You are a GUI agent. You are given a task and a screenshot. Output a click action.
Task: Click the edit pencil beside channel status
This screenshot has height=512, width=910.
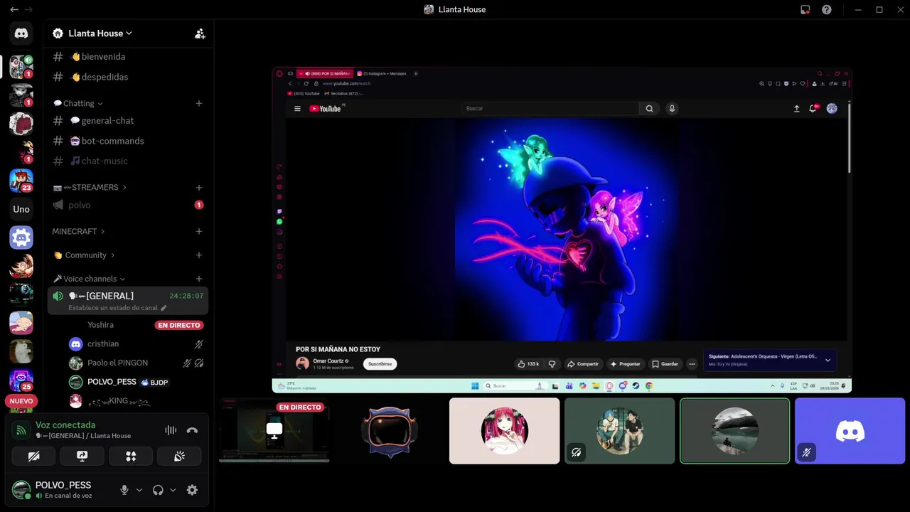click(x=164, y=308)
